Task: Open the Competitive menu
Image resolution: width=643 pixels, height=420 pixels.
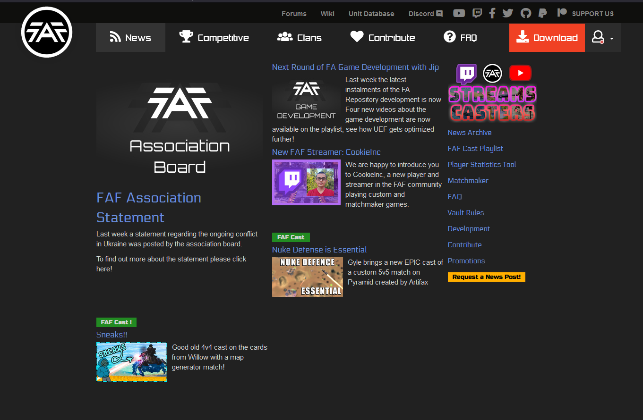Action: 214,38
